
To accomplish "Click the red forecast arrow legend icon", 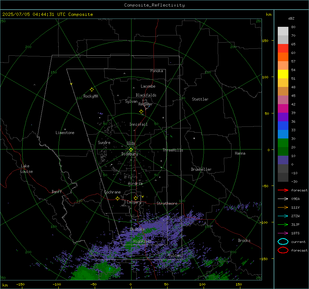I will (283, 190).
